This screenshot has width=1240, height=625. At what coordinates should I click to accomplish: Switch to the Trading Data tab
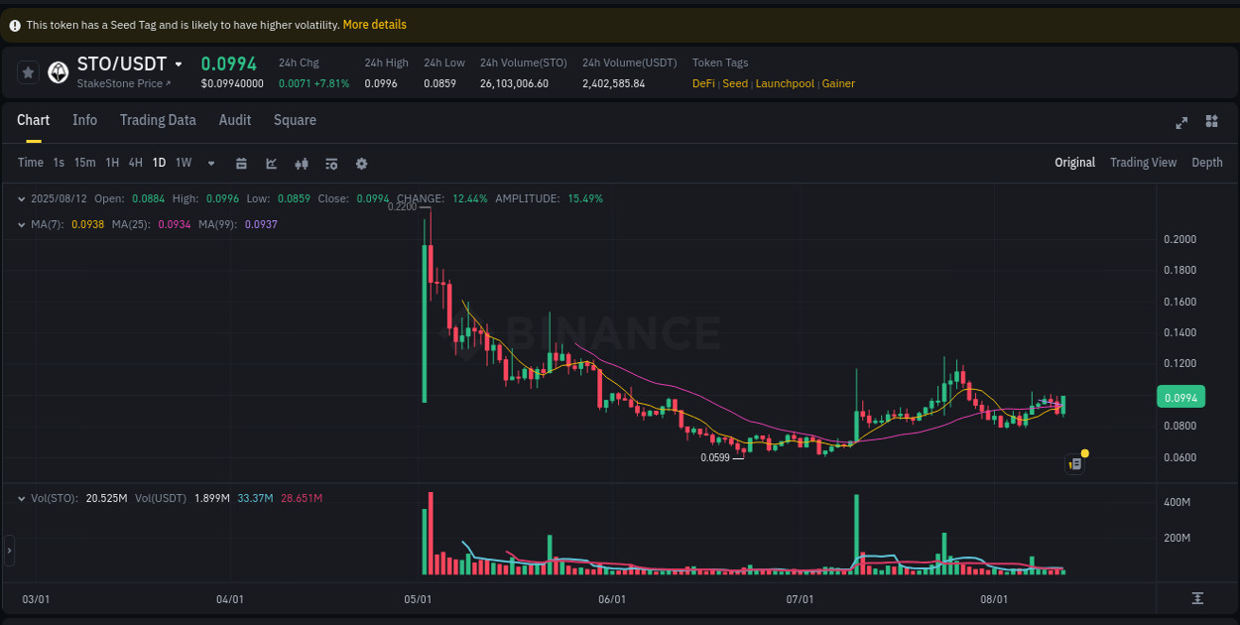(158, 120)
